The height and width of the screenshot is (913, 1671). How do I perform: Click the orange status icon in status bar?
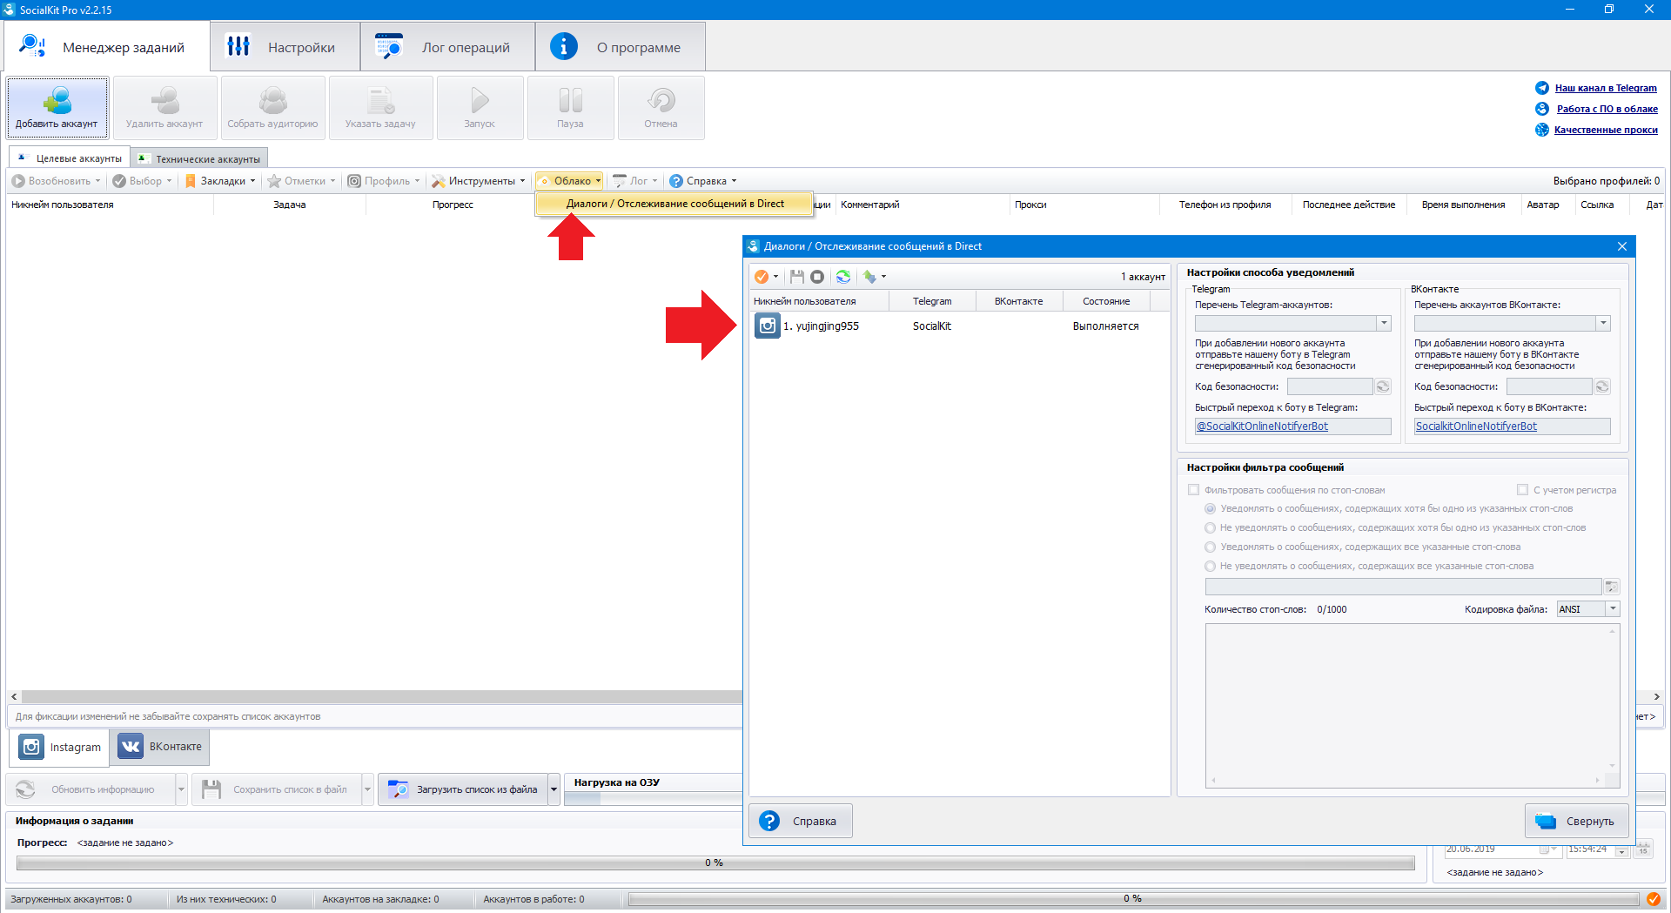click(x=1653, y=899)
